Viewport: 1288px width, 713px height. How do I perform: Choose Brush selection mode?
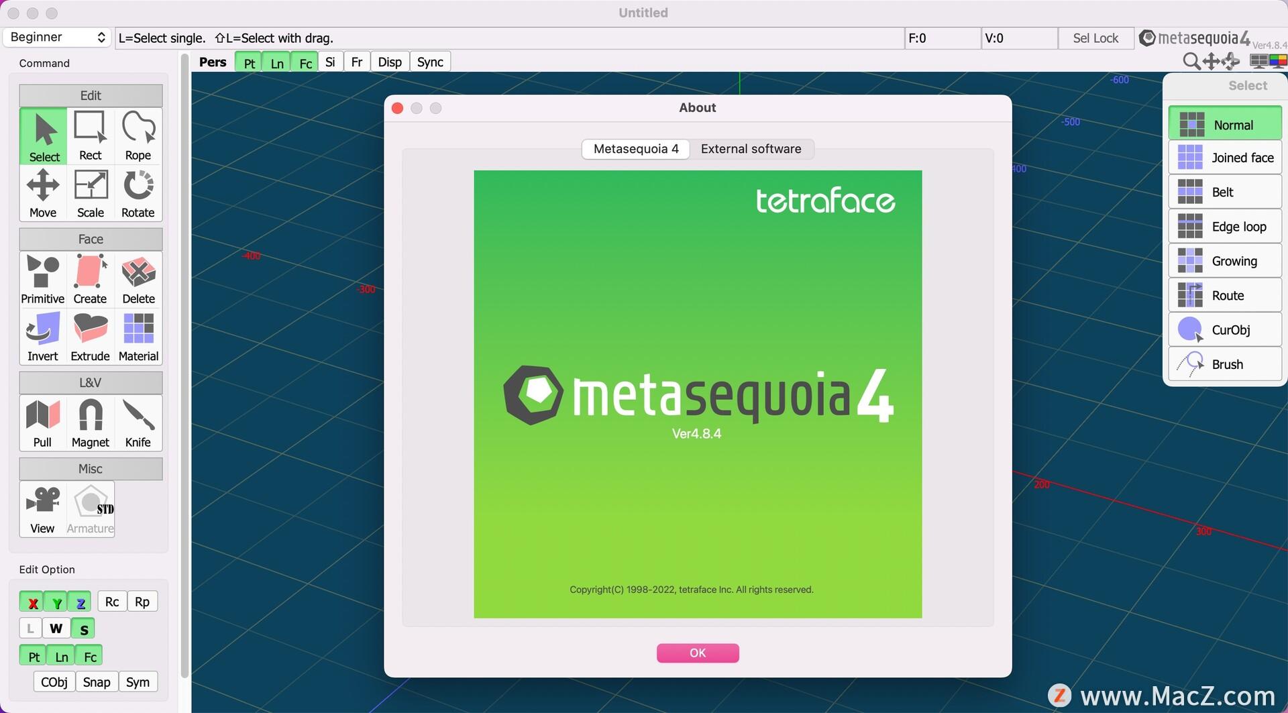(x=1225, y=364)
